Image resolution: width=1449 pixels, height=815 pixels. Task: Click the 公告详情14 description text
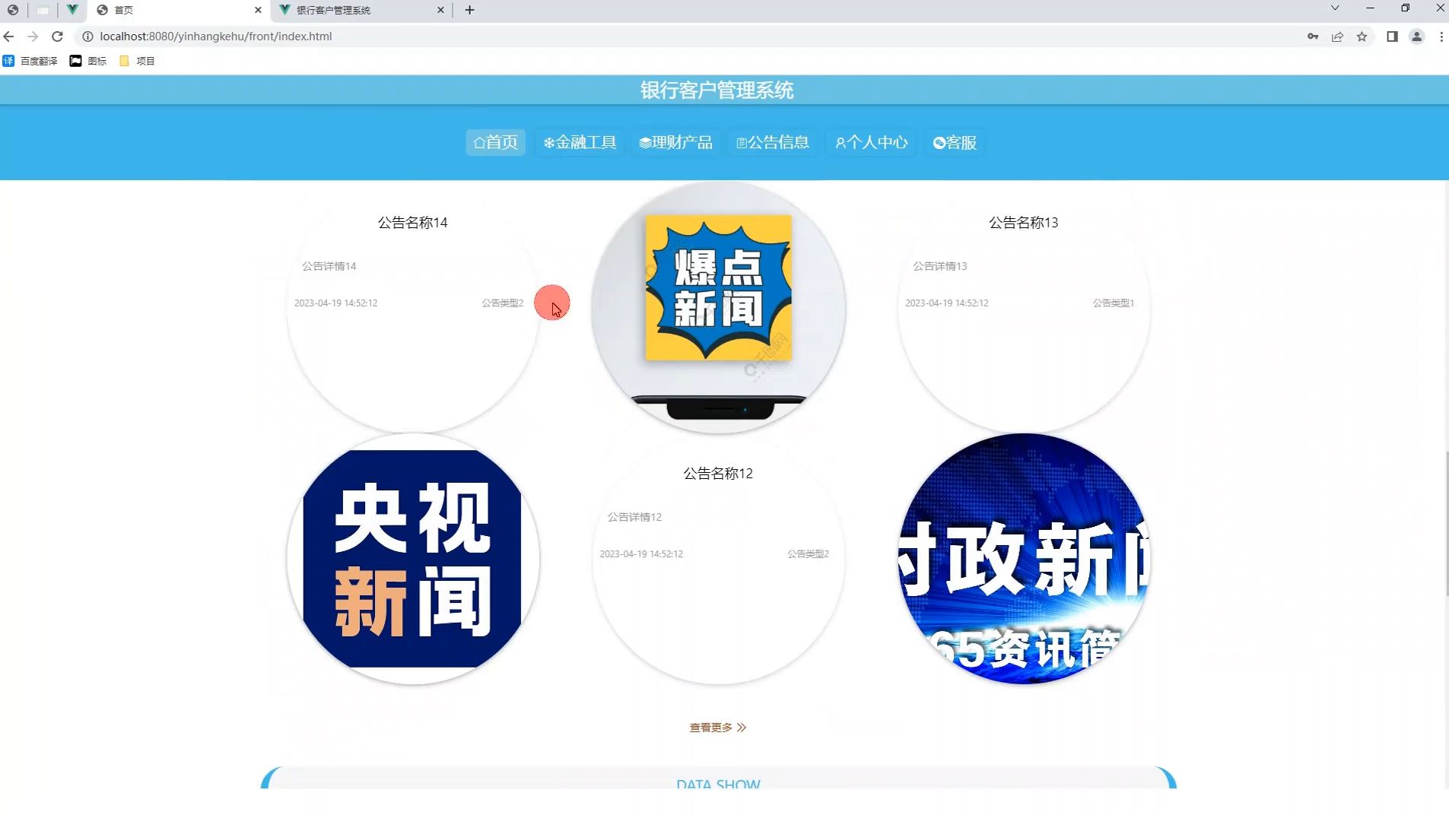click(329, 266)
